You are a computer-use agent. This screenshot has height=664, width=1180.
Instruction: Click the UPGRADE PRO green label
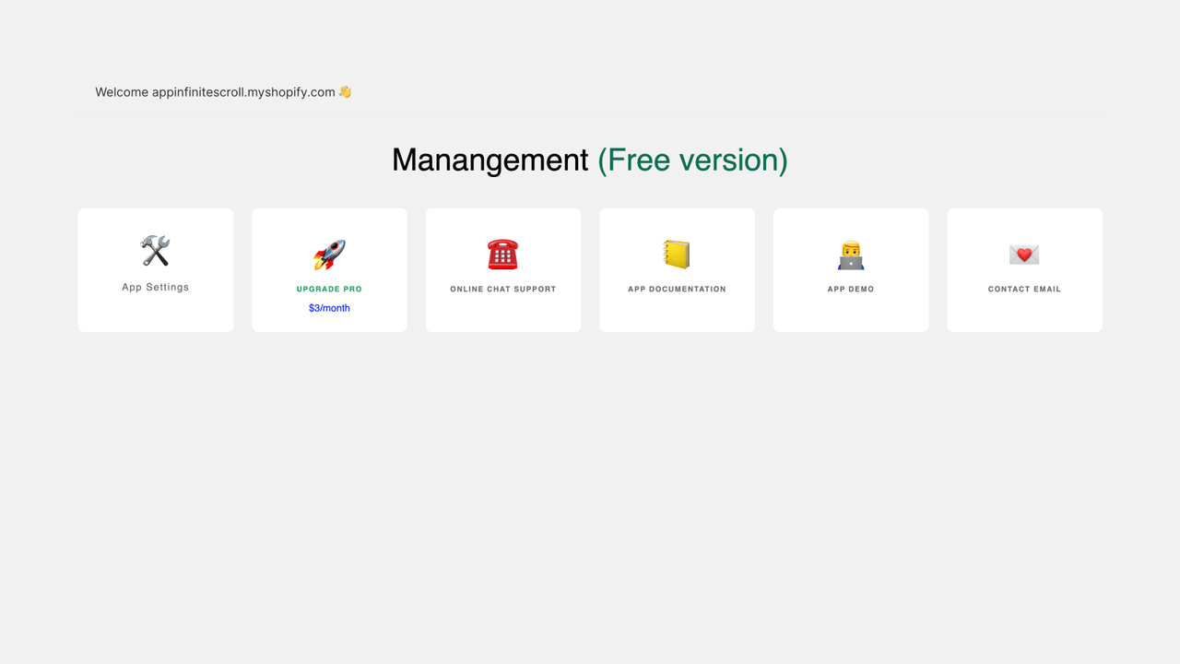click(x=329, y=288)
